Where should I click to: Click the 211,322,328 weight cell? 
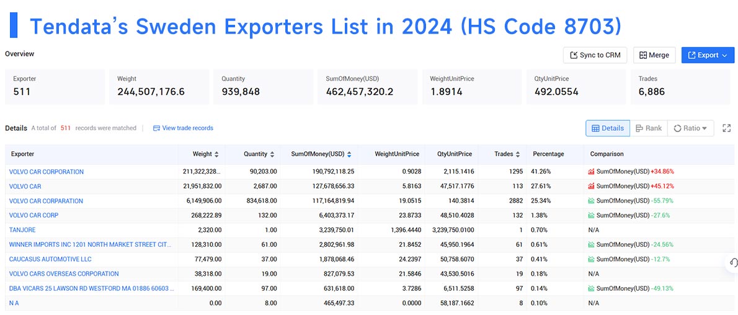click(202, 172)
